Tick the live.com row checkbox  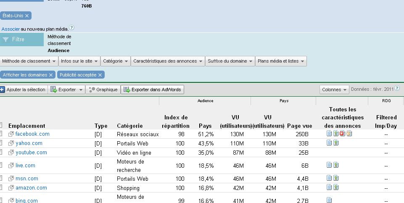point(1,165)
